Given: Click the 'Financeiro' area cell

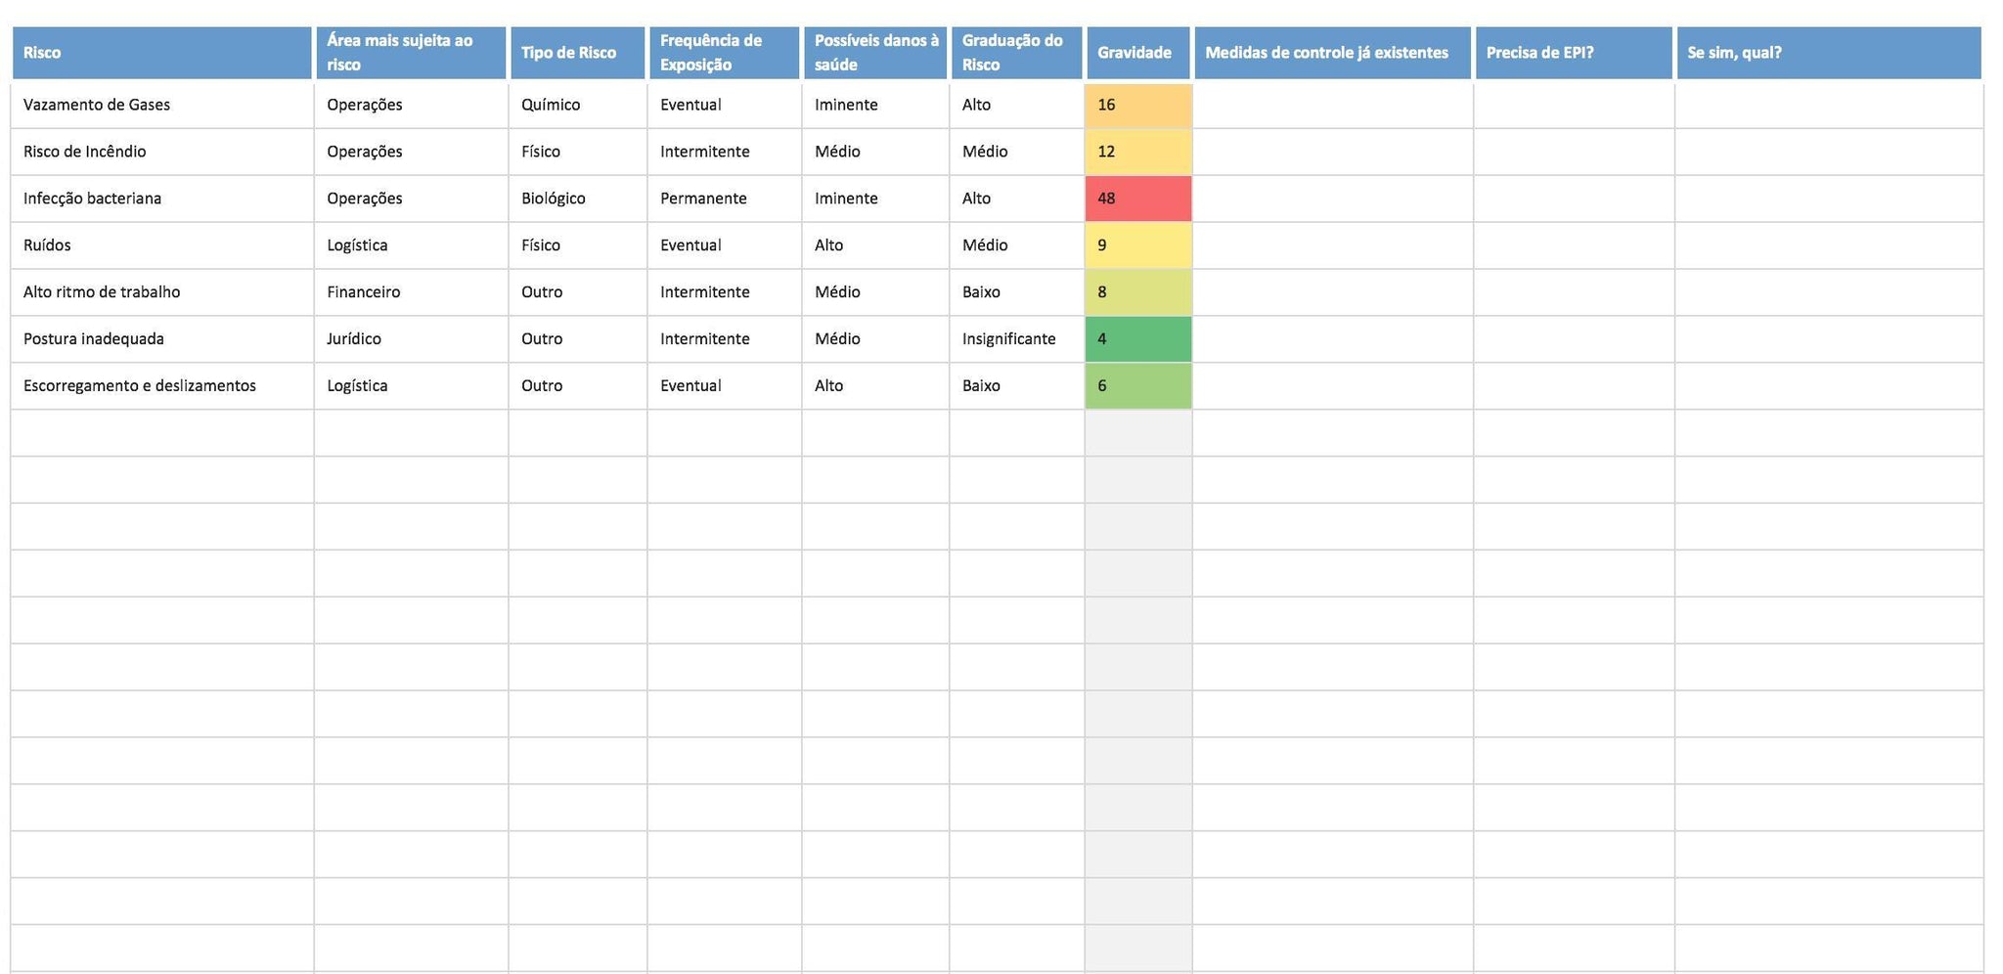Looking at the screenshot, I should tap(411, 292).
